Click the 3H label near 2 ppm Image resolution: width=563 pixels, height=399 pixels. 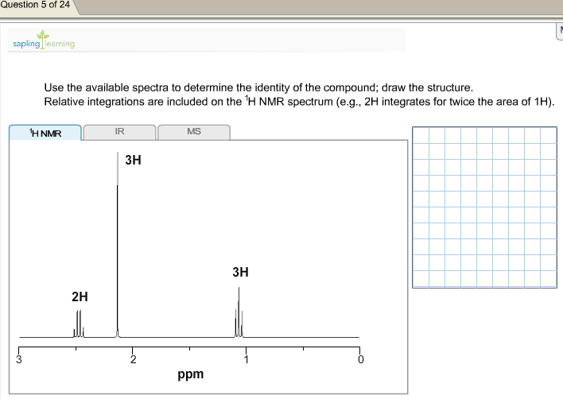[x=133, y=160]
